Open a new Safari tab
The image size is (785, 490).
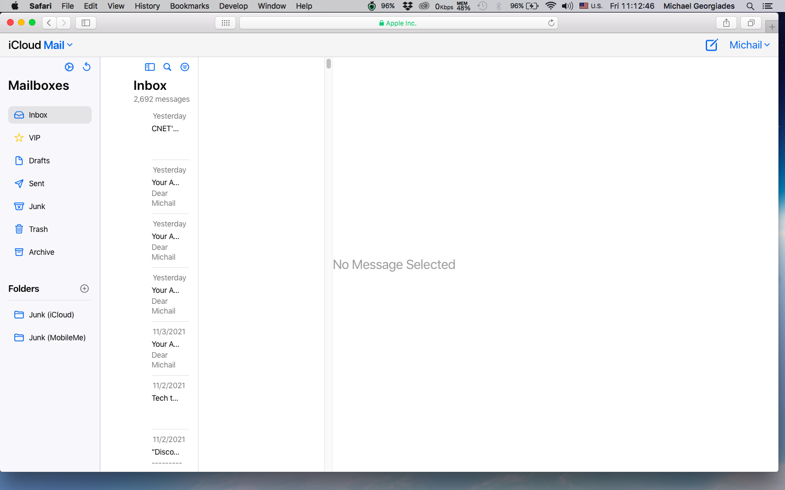tap(772, 27)
